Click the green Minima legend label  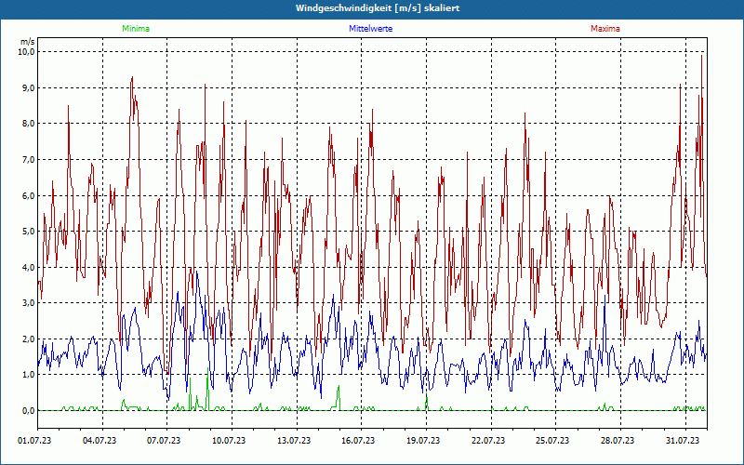(x=136, y=29)
